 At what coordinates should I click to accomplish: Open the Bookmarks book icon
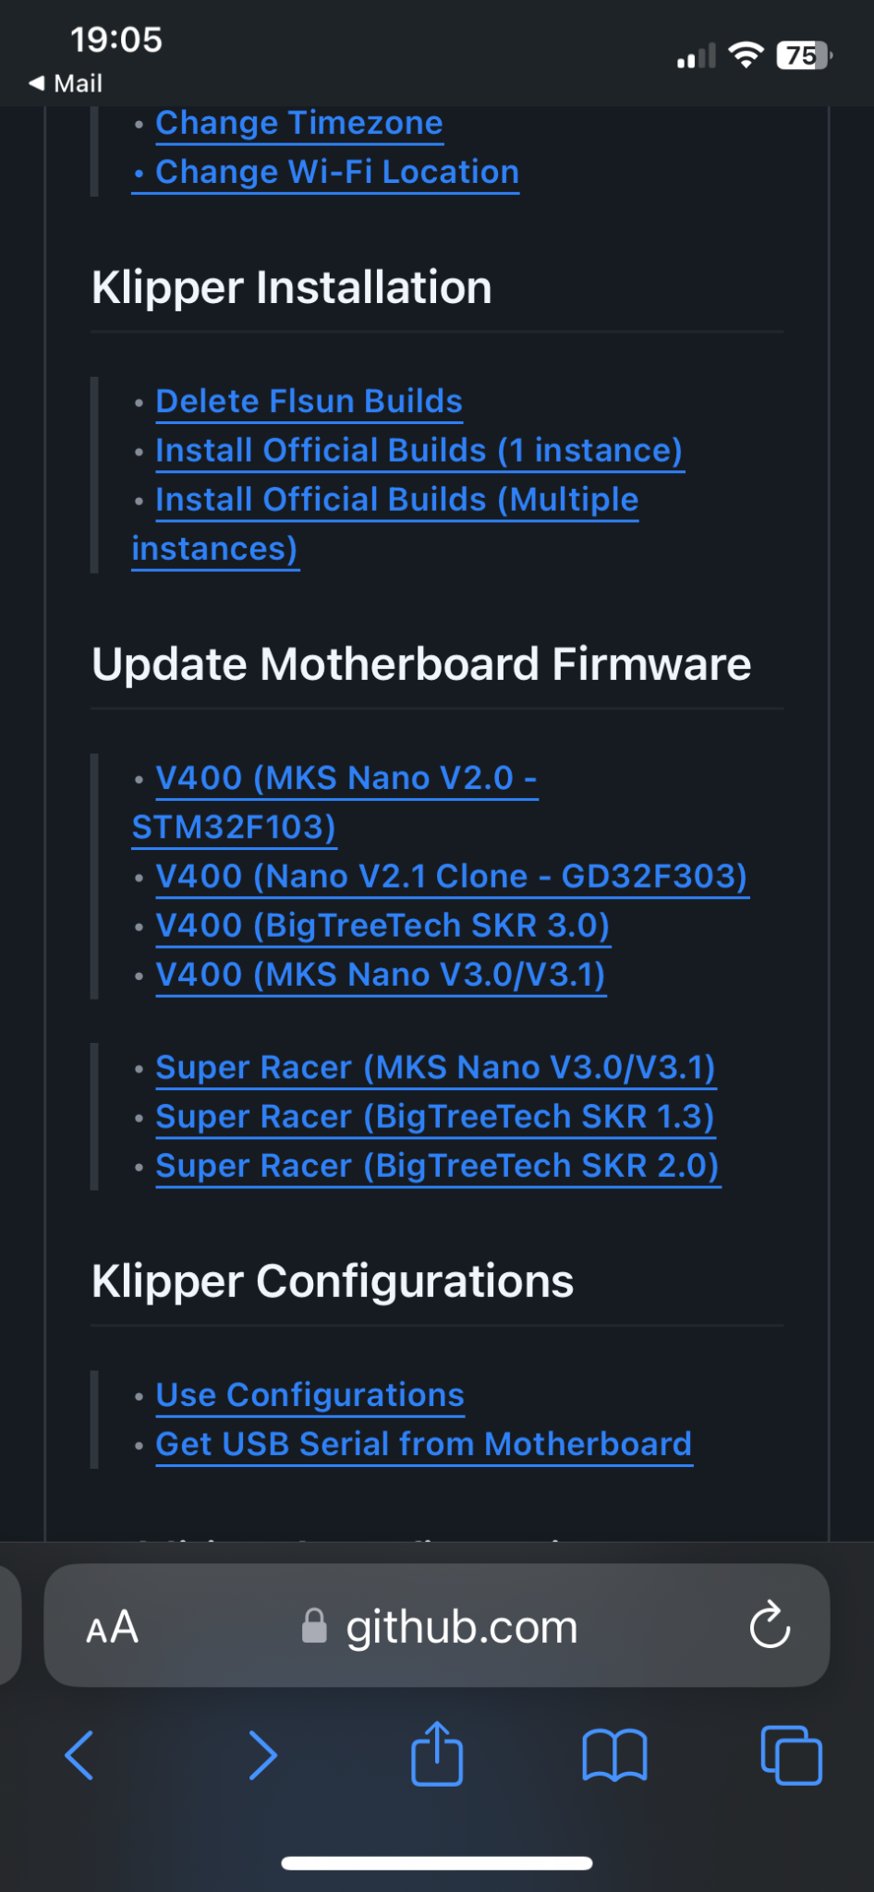[614, 1755]
